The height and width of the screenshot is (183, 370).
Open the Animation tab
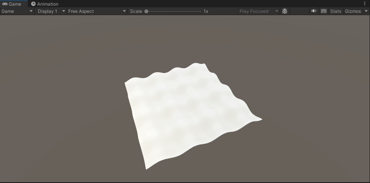pyautogui.click(x=45, y=4)
